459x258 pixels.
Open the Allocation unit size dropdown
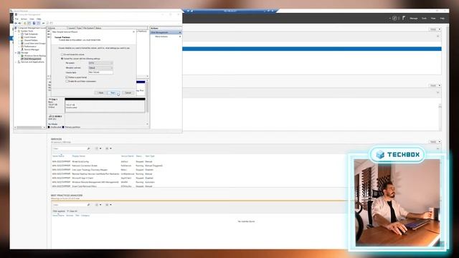[100, 67]
